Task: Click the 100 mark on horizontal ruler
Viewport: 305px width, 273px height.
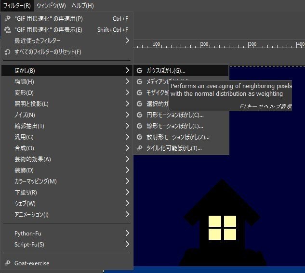Action: coord(157,44)
